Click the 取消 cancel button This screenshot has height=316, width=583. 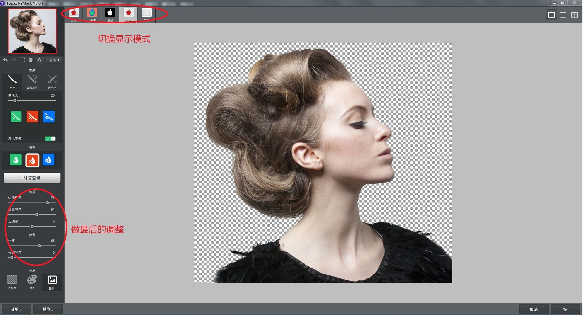pos(534,309)
